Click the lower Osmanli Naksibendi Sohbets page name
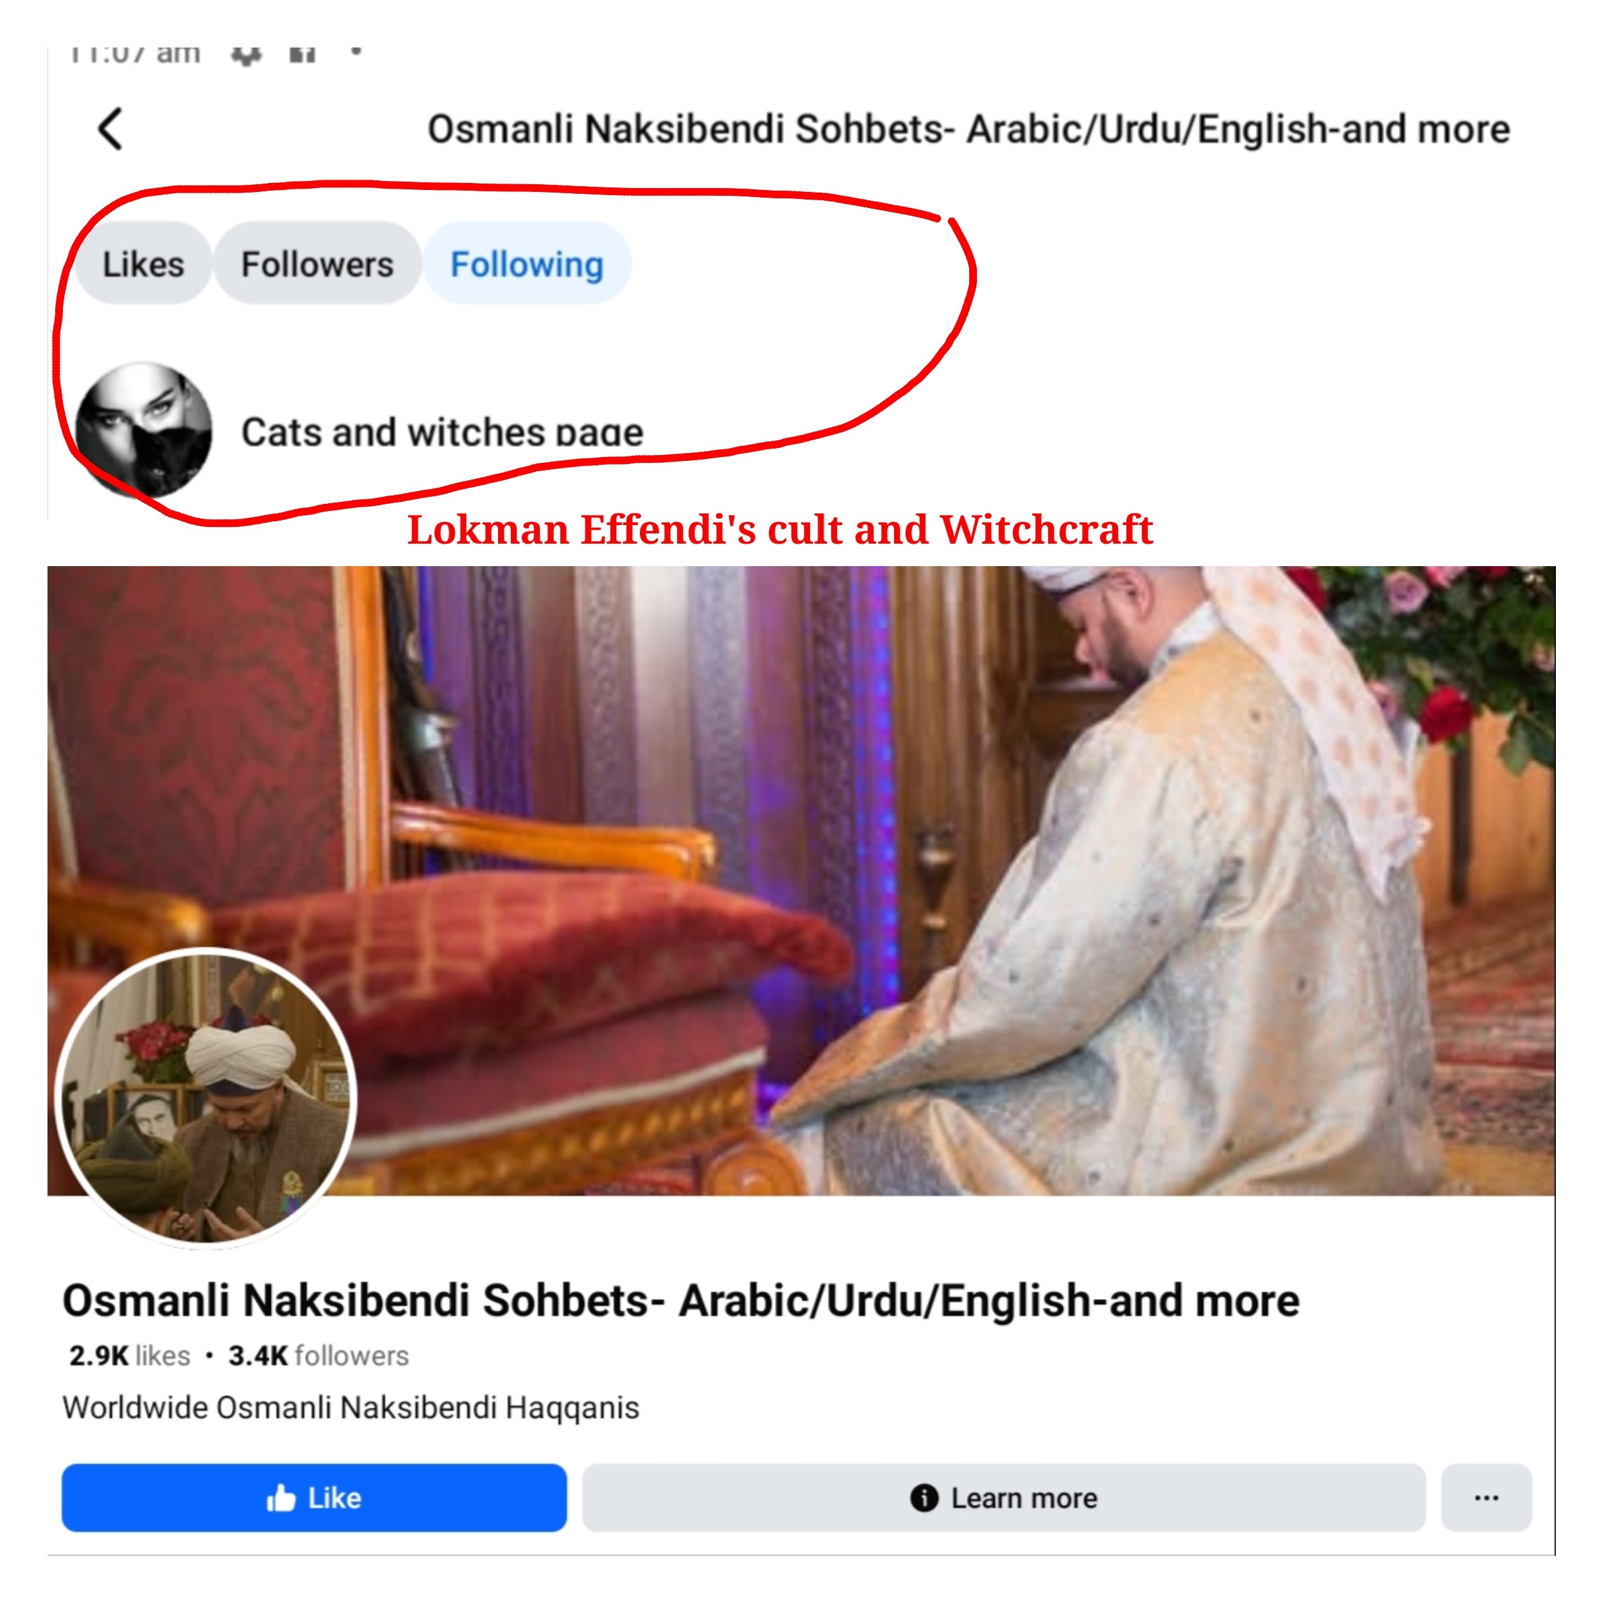The height and width of the screenshot is (1604, 1604). pos(681,1300)
